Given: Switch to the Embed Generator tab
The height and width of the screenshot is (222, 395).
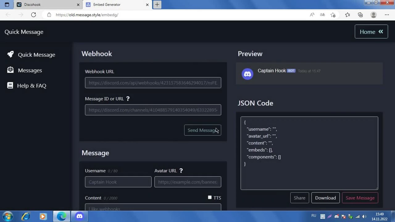Looking at the screenshot, I should 117,5.
